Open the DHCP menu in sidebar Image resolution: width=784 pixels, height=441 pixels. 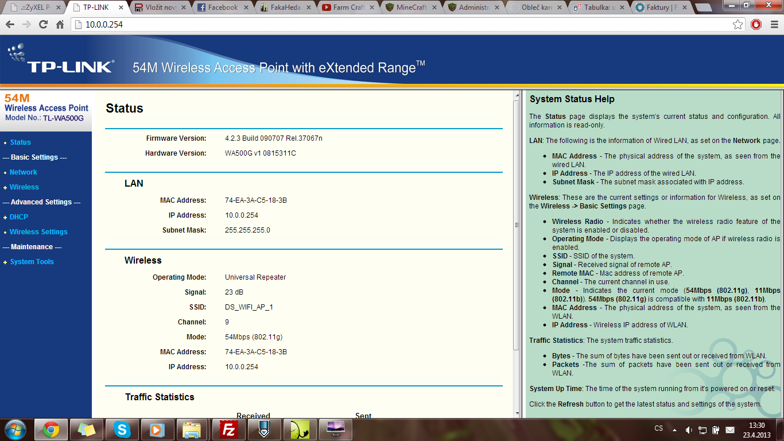(18, 217)
